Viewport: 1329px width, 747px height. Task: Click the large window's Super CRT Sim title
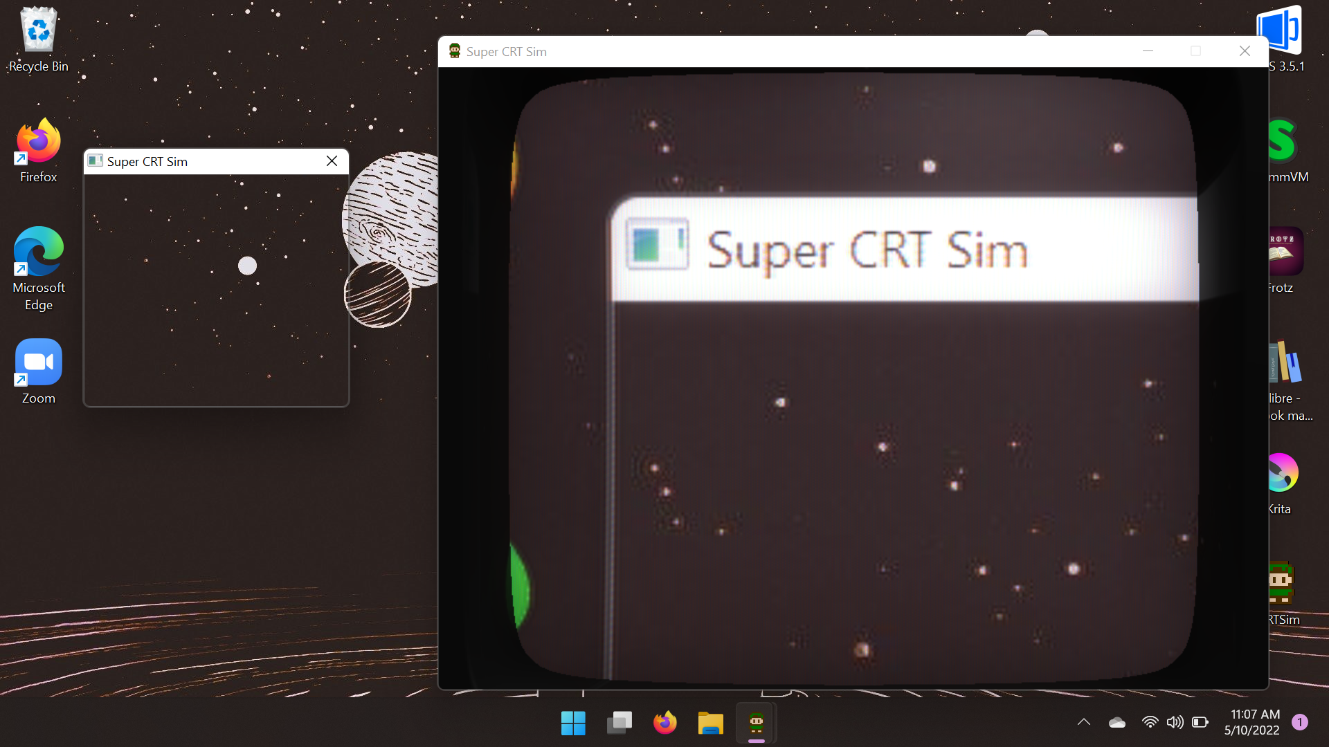[x=507, y=52]
